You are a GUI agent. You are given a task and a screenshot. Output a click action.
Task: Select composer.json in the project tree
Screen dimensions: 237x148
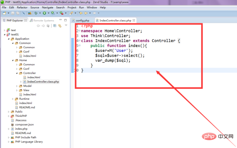pos(24,125)
